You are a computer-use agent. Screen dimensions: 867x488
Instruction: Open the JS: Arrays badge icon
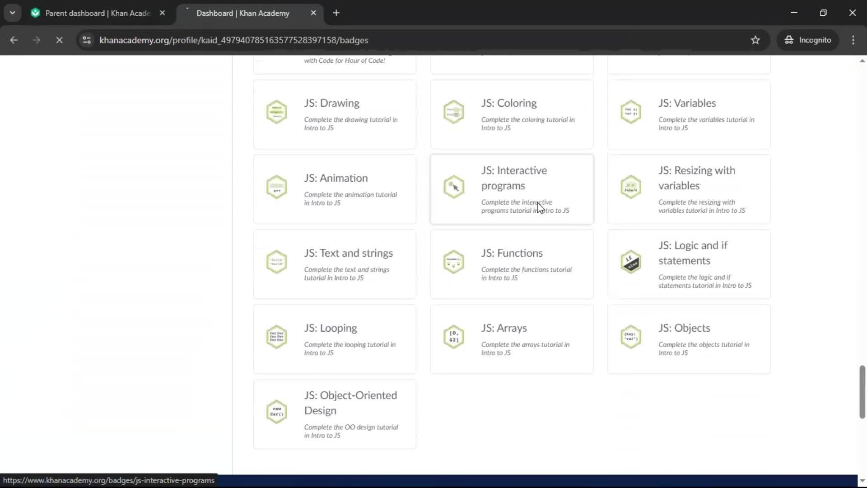coord(453,337)
